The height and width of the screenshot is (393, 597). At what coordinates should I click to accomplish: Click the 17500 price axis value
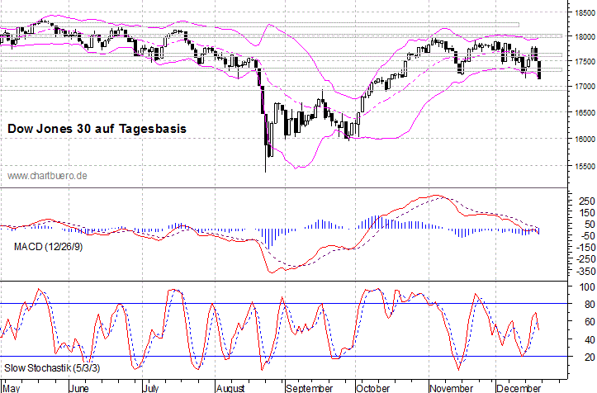(585, 62)
